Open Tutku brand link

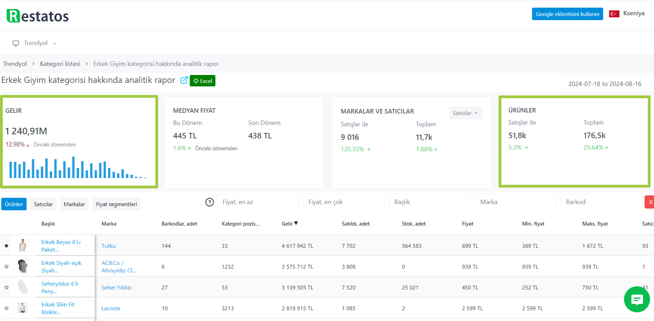[x=108, y=246]
